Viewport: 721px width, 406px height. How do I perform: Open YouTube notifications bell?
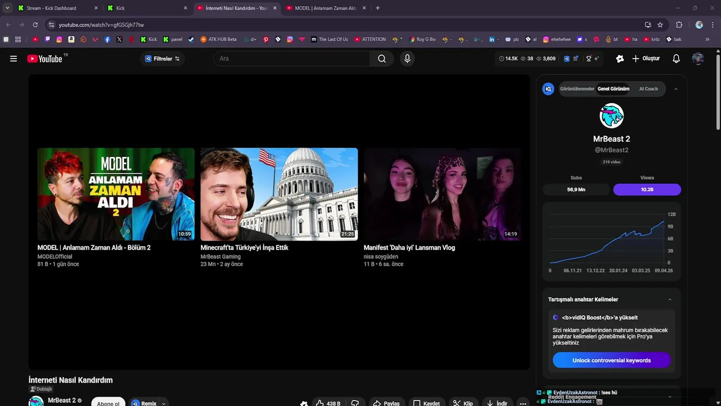click(677, 59)
